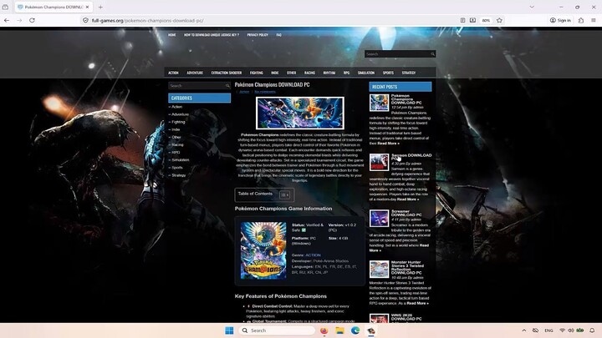Select the Rhythm genre tab
This screenshot has height=338, width=602.
329,73
